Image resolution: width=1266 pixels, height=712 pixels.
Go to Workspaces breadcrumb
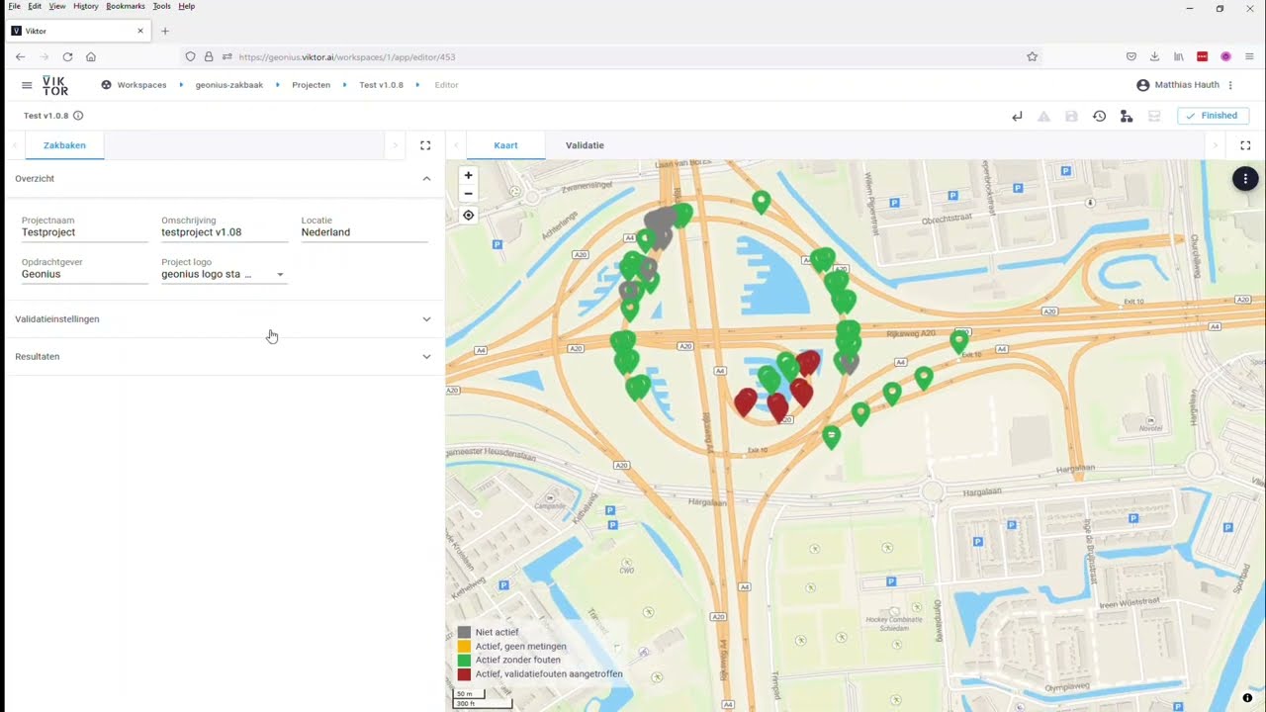[x=141, y=85]
